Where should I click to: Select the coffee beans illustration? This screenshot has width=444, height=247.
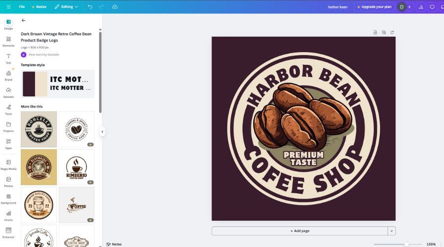point(302,116)
